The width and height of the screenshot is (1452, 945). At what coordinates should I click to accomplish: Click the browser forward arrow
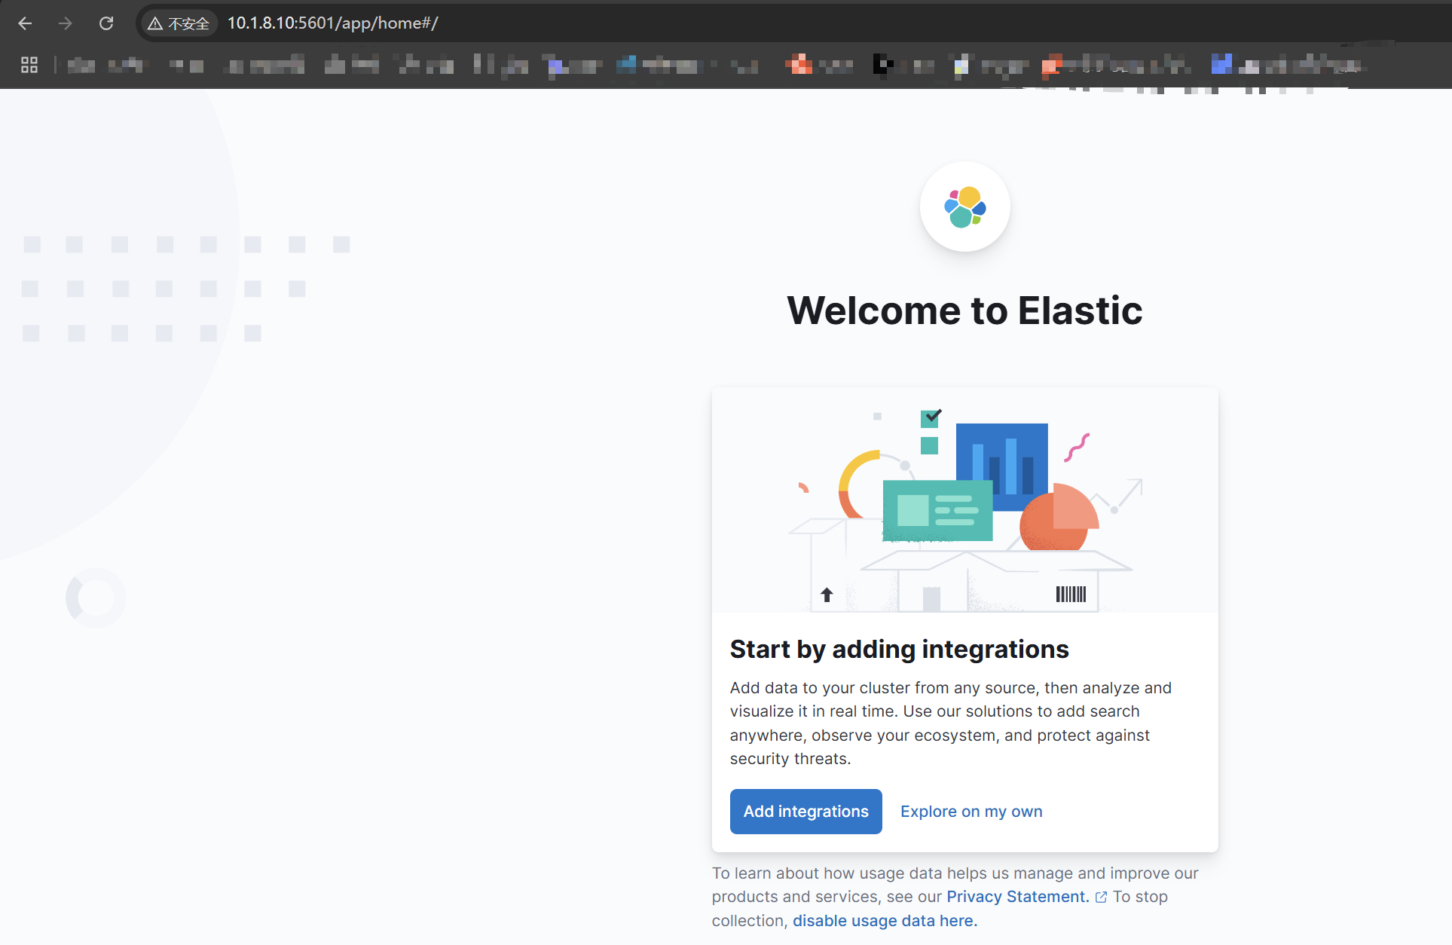(x=66, y=23)
